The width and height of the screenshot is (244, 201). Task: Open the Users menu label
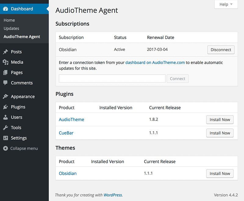[16, 117]
